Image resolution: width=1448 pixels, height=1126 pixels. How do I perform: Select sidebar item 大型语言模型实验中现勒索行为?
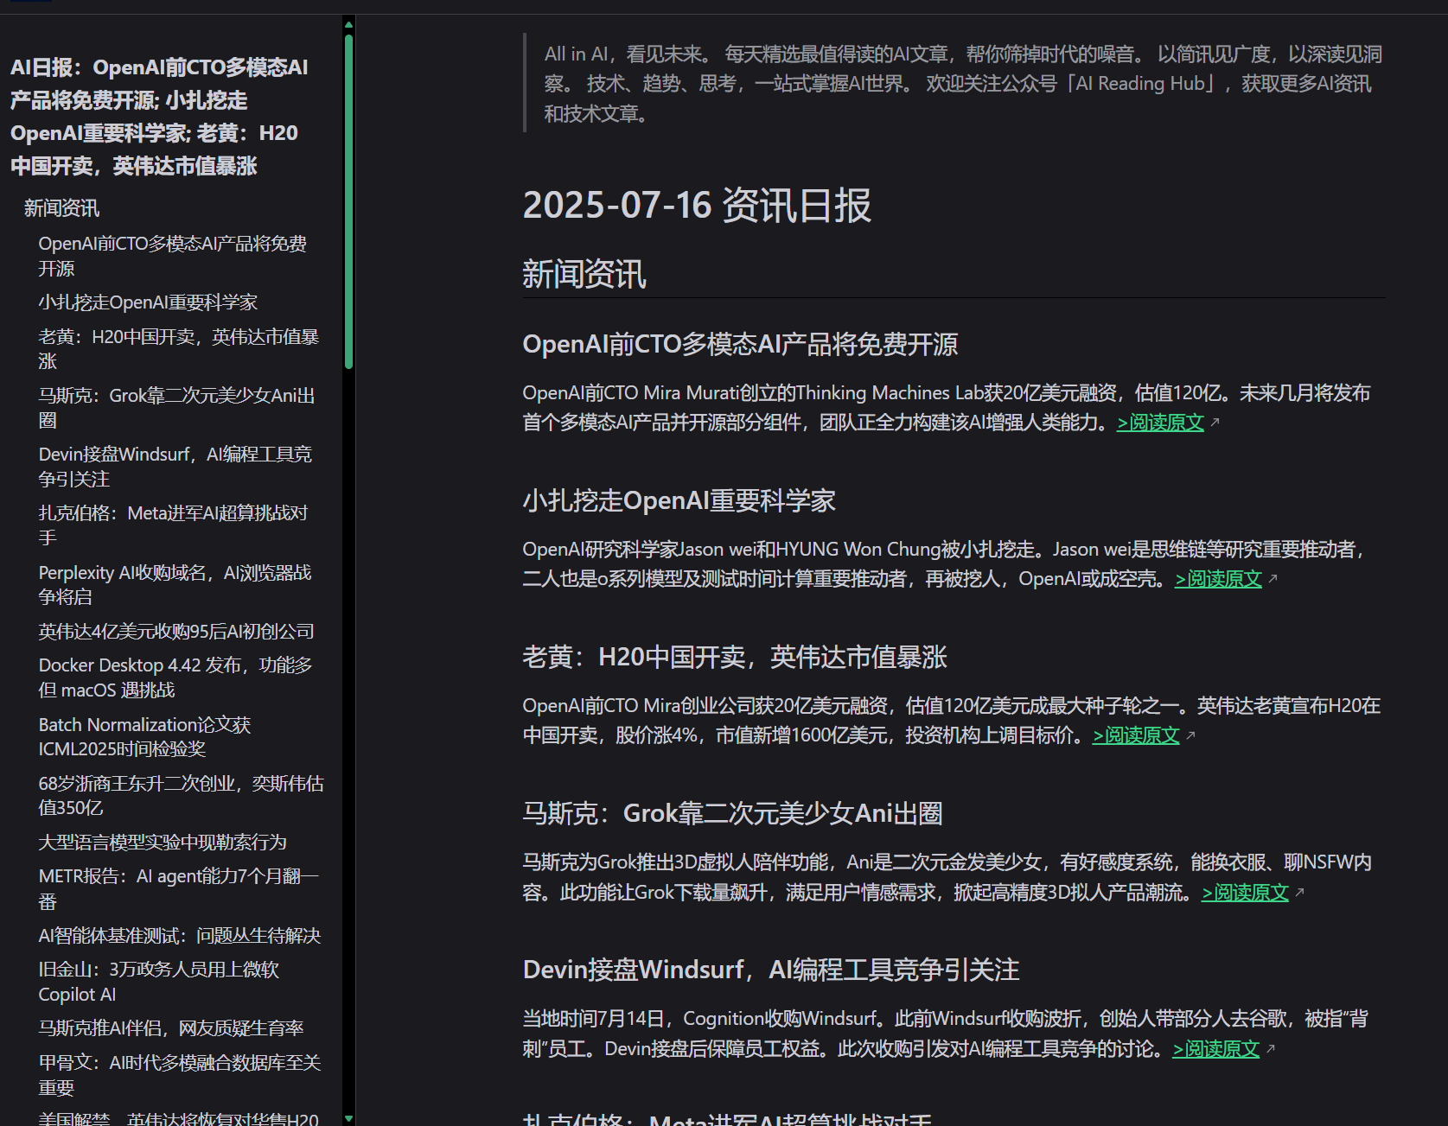click(x=163, y=843)
